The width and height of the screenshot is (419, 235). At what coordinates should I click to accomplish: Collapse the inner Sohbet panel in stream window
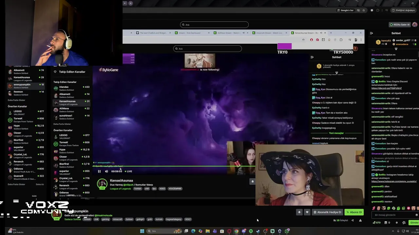tap(312, 57)
